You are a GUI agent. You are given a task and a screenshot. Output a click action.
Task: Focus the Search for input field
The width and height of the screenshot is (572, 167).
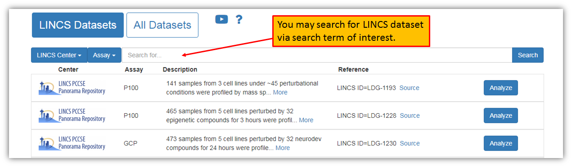[317, 55]
